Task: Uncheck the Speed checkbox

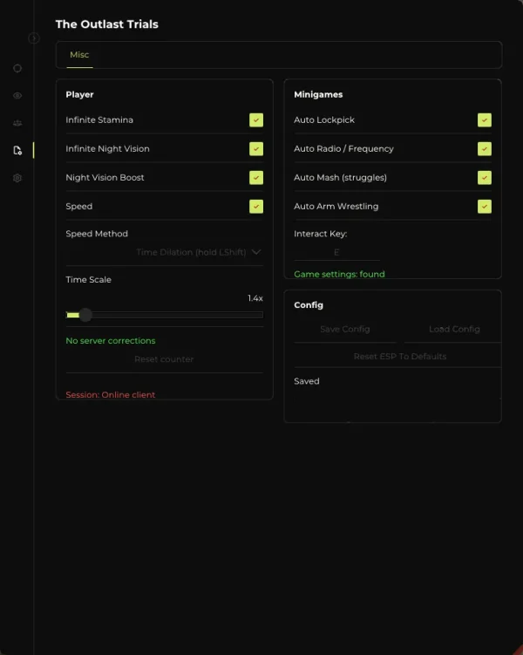Action: coord(256,207)
